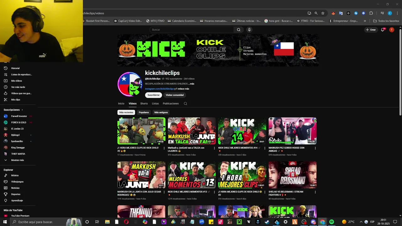The height and width of the screenshot is (226, 402).
Task: Expand the Suscripciones section chevron
Action: tap(22, 110)
